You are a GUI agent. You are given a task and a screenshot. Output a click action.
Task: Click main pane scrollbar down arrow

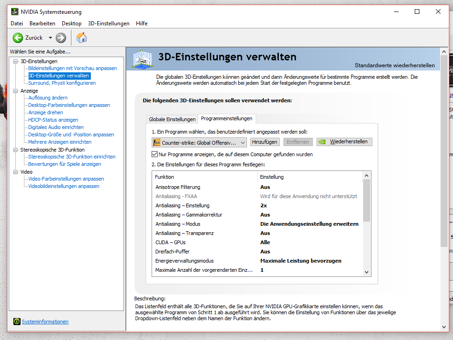444,327
